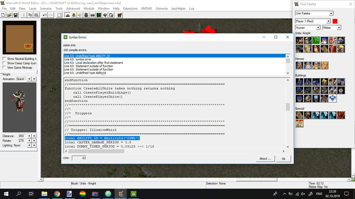
Task: Check View Game Minimap option
Action: click(x=4, y=68)
